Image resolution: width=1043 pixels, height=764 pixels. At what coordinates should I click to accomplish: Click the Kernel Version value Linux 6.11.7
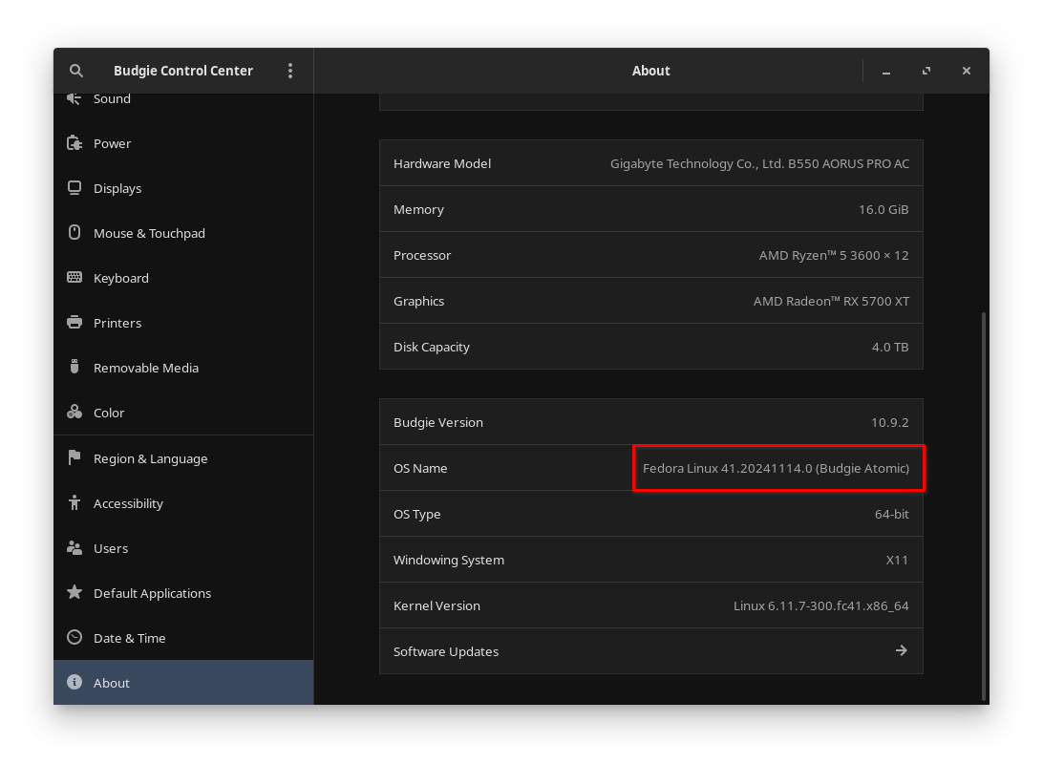click(820, 605)
